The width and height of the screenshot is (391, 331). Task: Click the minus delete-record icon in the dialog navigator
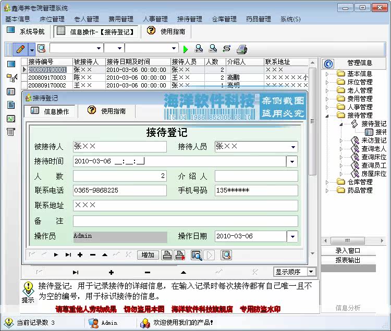pyautogui.click(x=93, y=255)
